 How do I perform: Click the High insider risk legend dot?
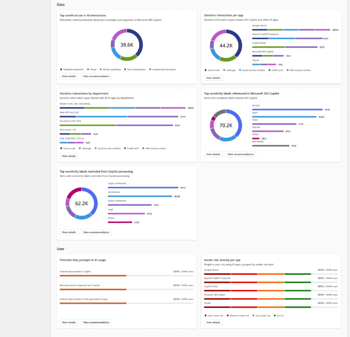tap(206, 316)
